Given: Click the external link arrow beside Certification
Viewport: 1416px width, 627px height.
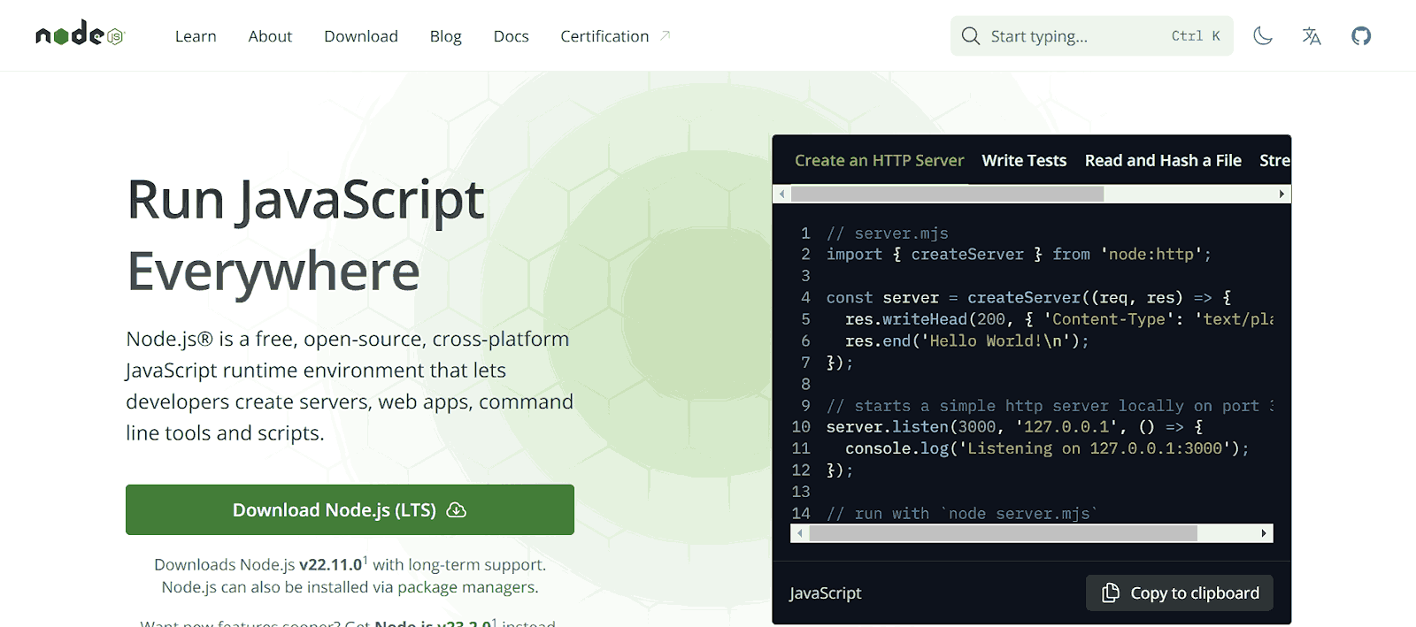Looking at the screenshot, I should 666,36.
